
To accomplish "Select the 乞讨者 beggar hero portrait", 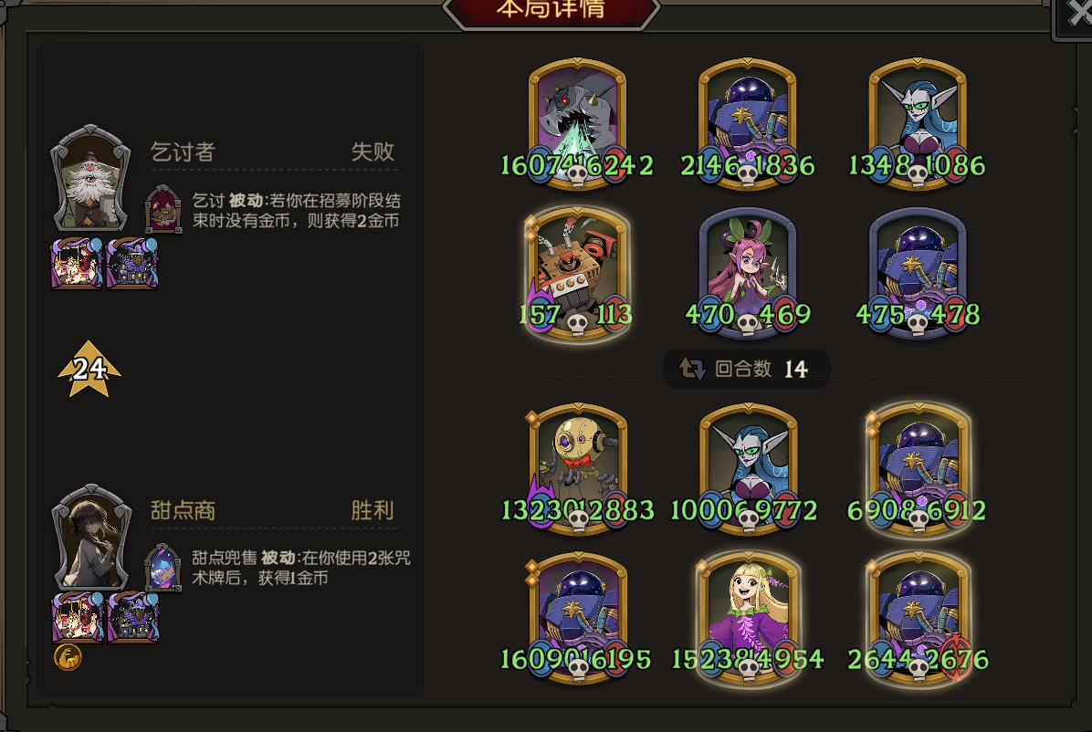I will point(90,179).
